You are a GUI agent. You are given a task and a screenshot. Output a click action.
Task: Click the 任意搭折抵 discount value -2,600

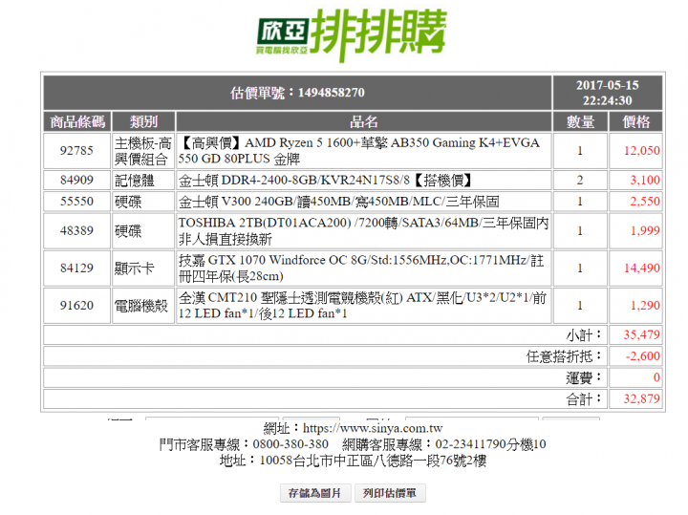[x=643, y=355]
